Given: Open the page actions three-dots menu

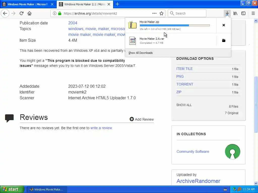Looking at the screenshot, I should click(154, 14).
